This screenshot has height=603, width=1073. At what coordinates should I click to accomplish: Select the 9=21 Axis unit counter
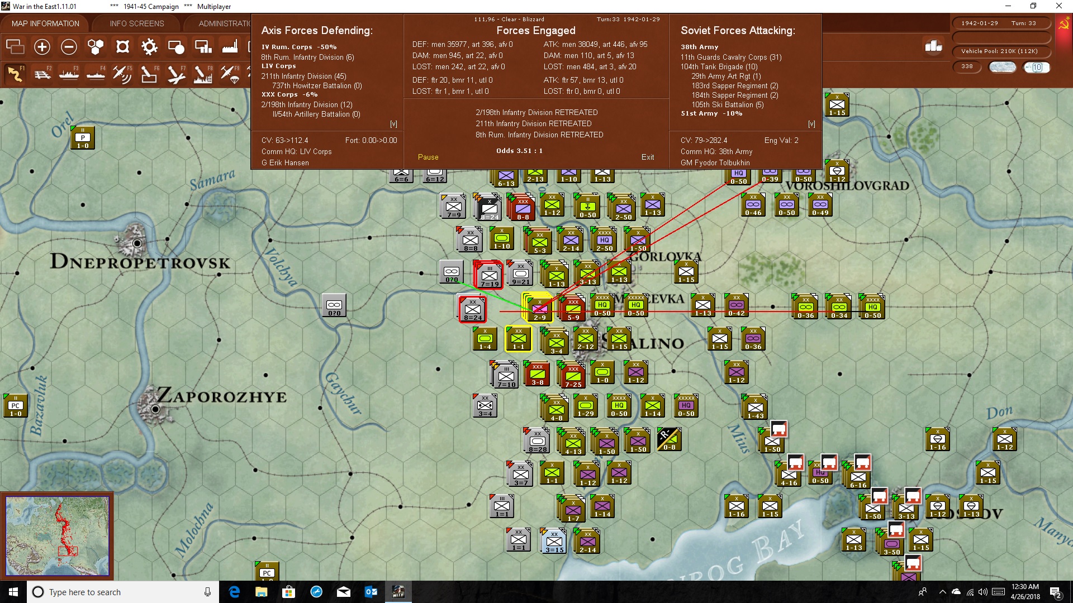point(520,273)
